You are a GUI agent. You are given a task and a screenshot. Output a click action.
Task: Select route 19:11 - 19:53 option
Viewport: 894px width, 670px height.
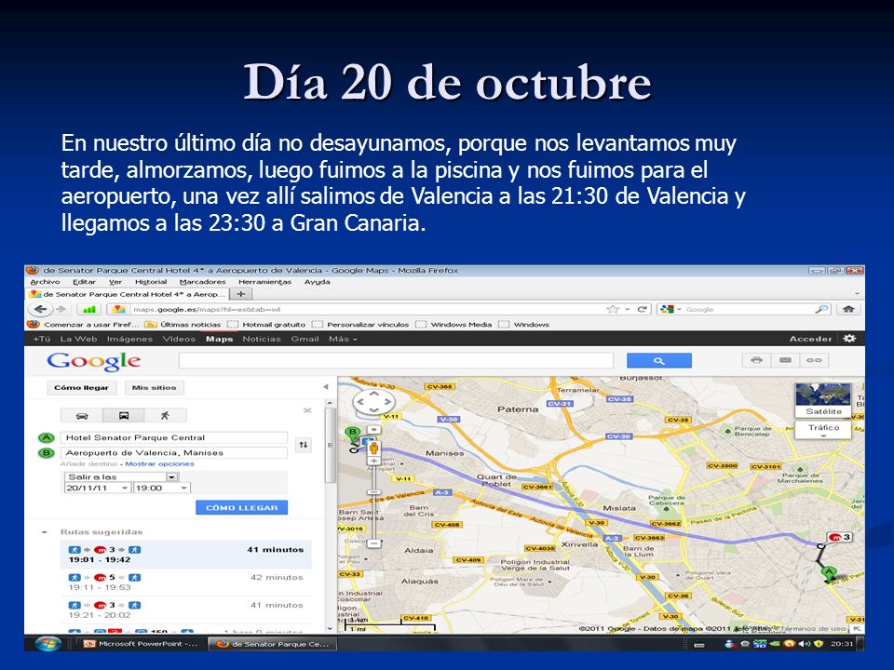point(186,583)
